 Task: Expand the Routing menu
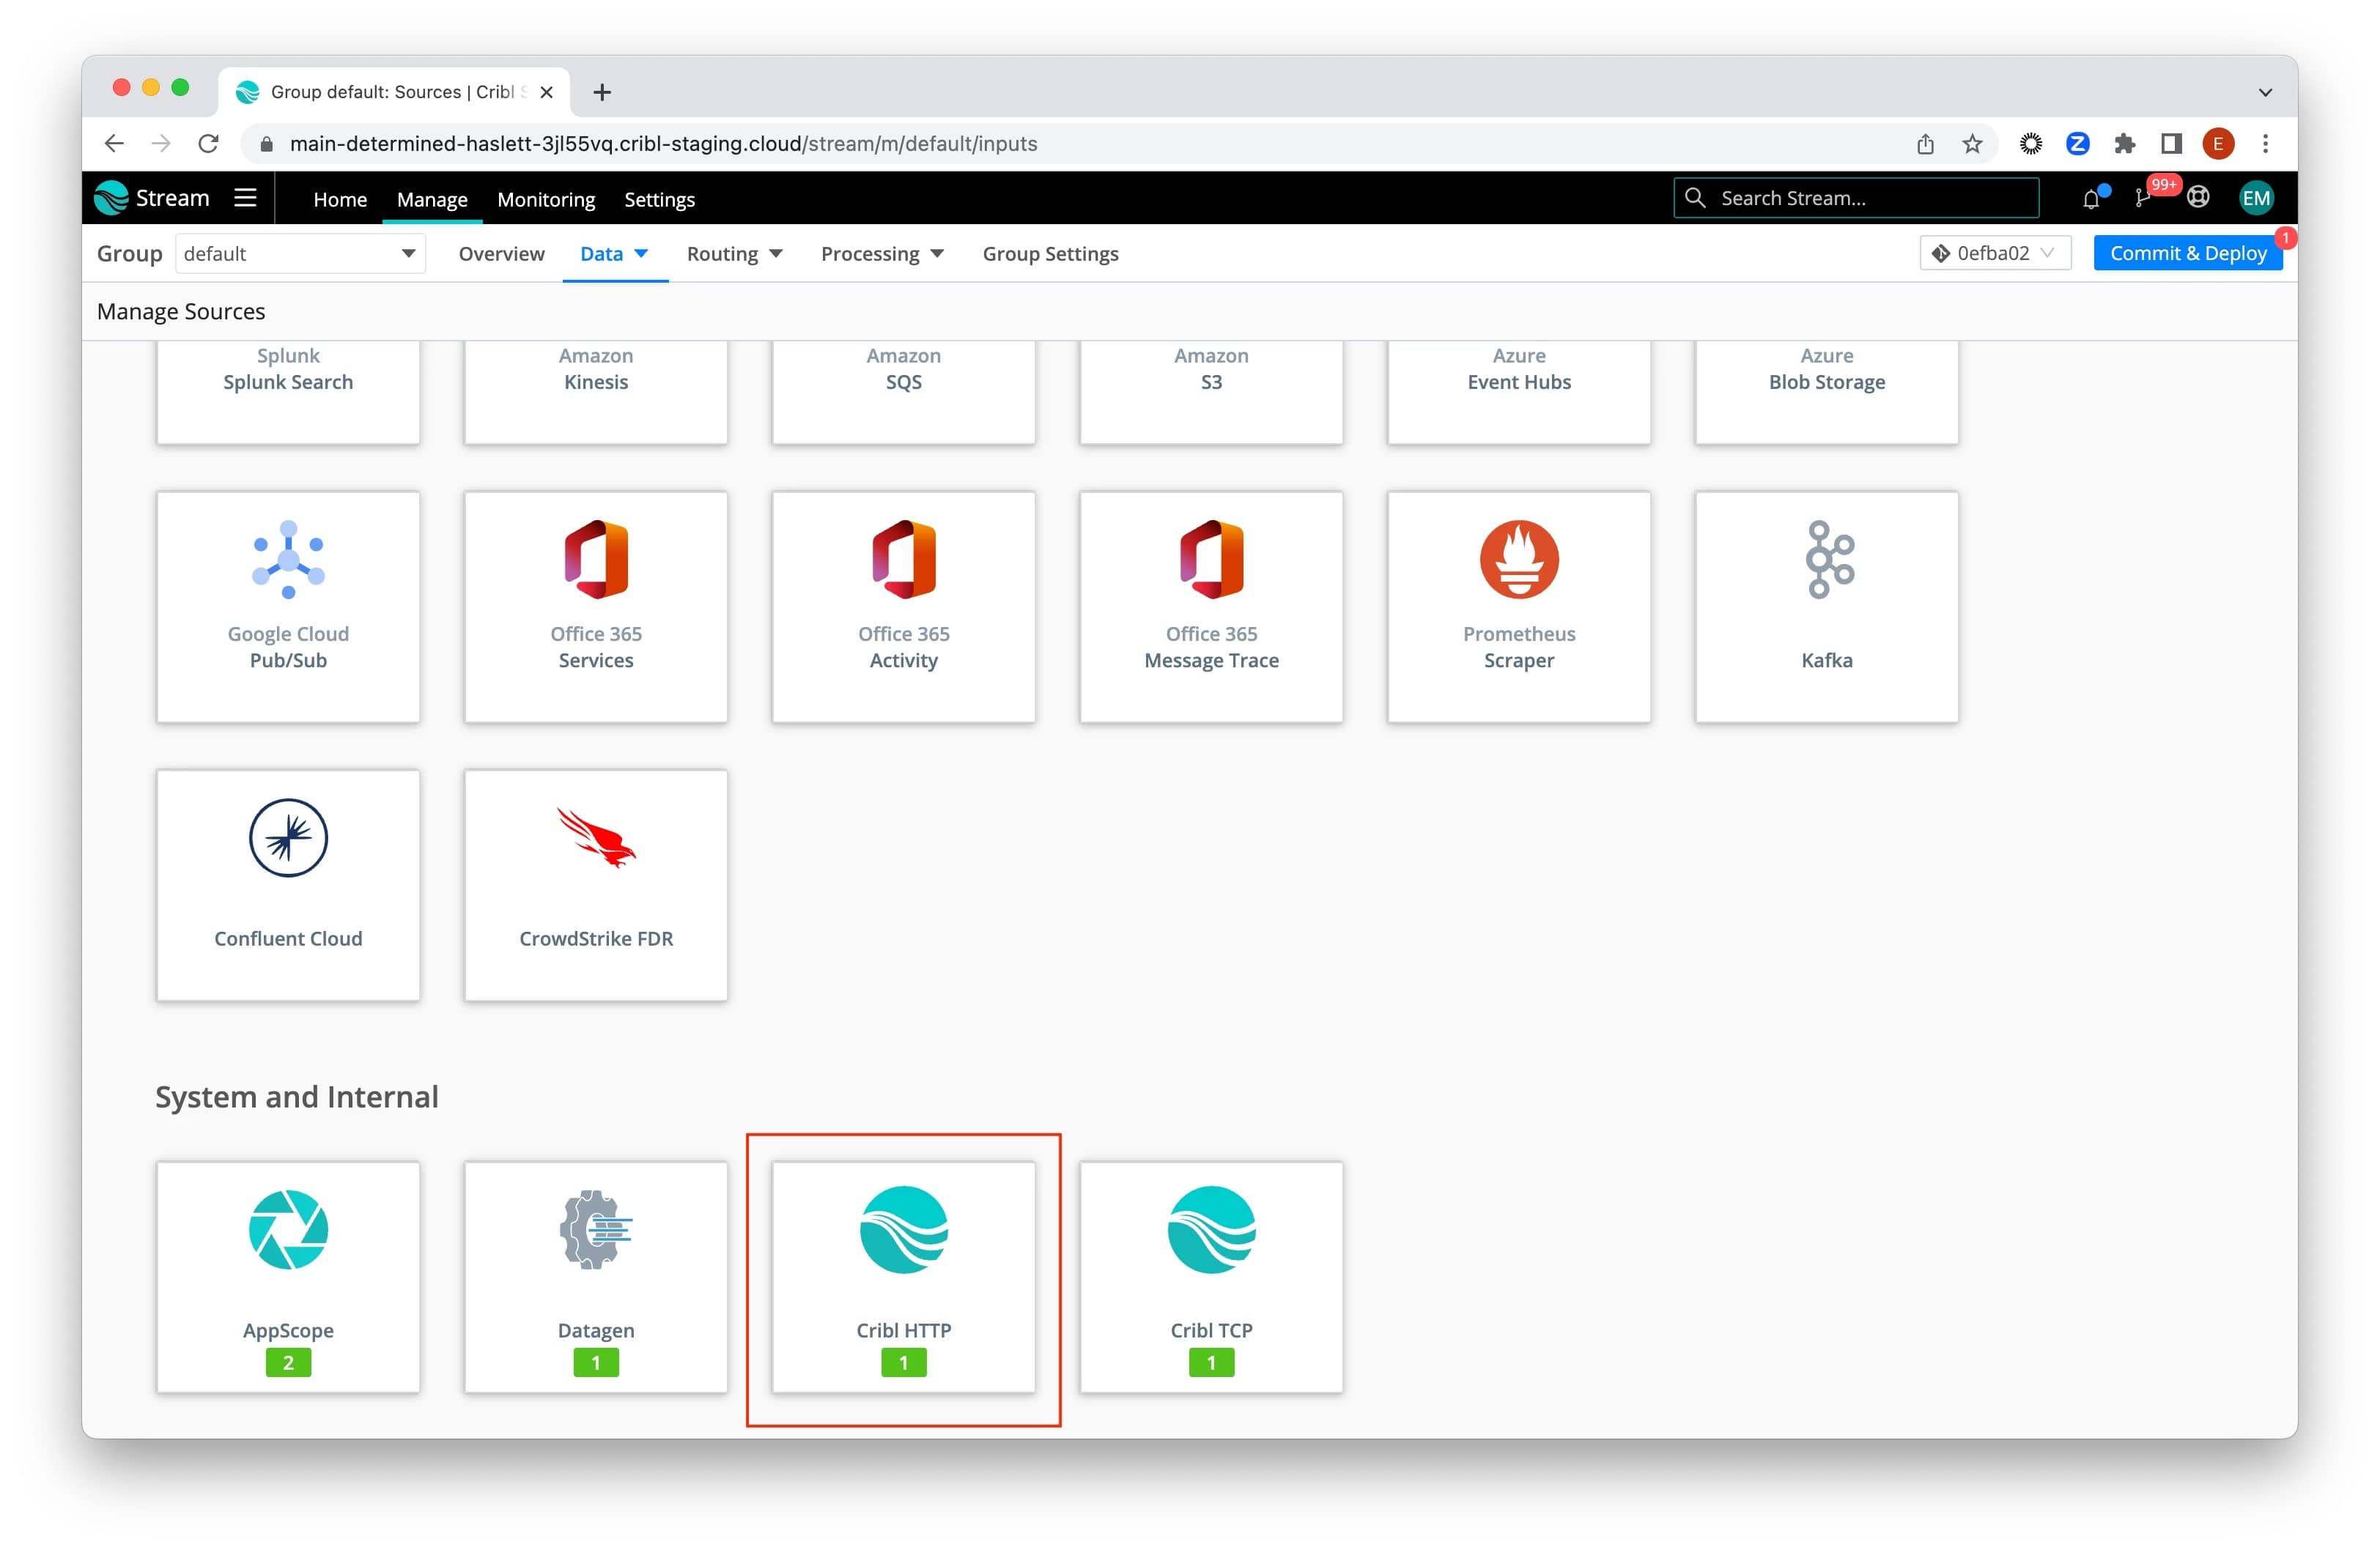[733, 254]
